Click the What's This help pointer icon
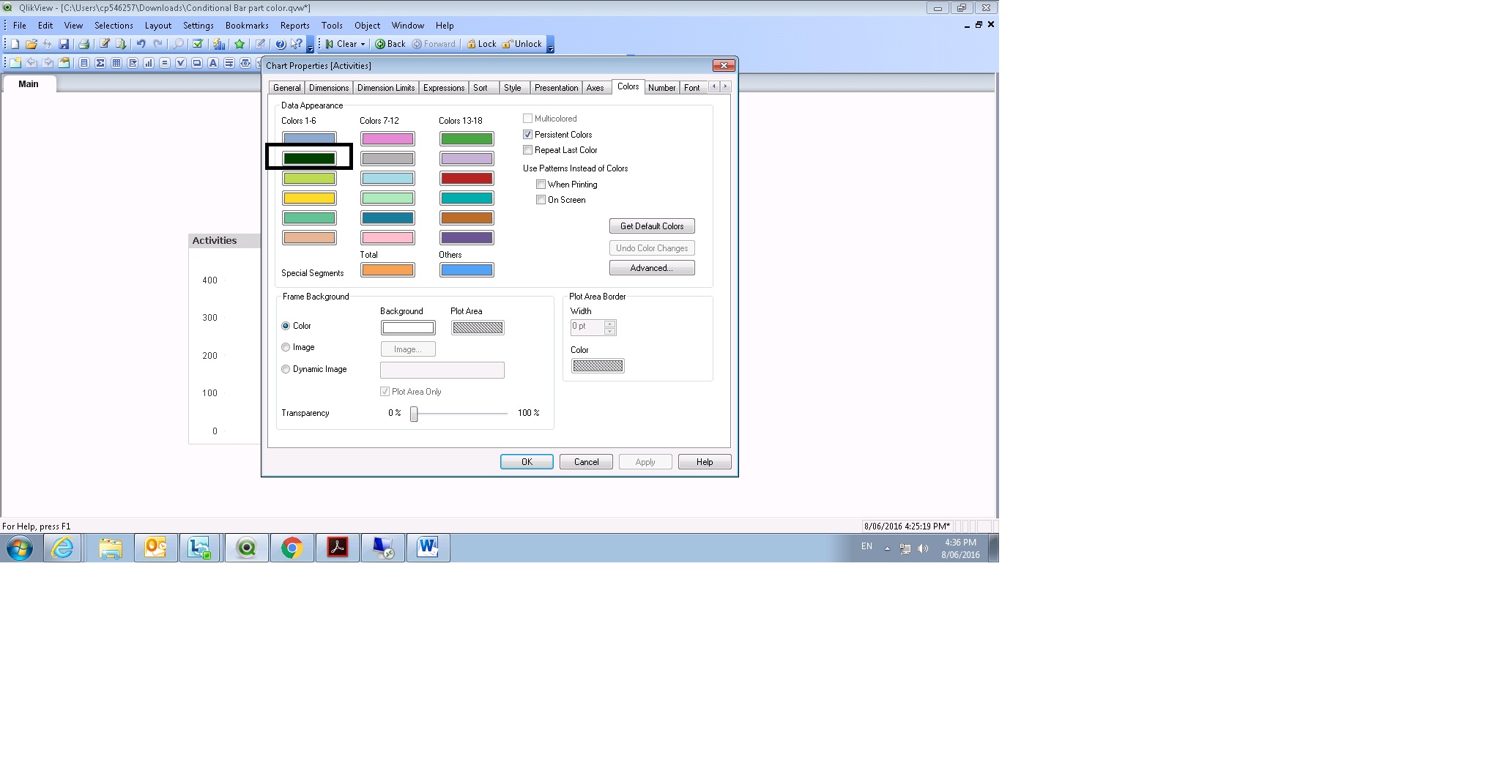The height and width of the screenshot is (763, 1492). pyautogui.click(x=296, y=44)
